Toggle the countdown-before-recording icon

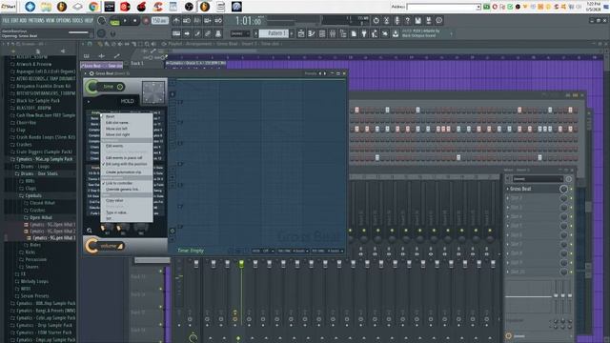coord(197,21)
